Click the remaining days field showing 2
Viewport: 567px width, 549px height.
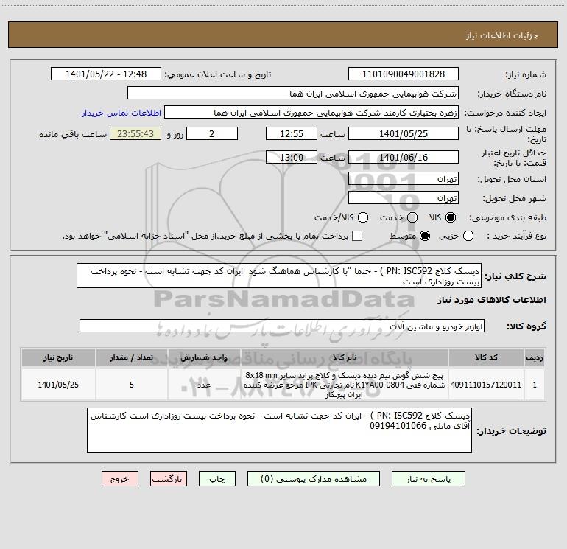click(x=212, y=133)
